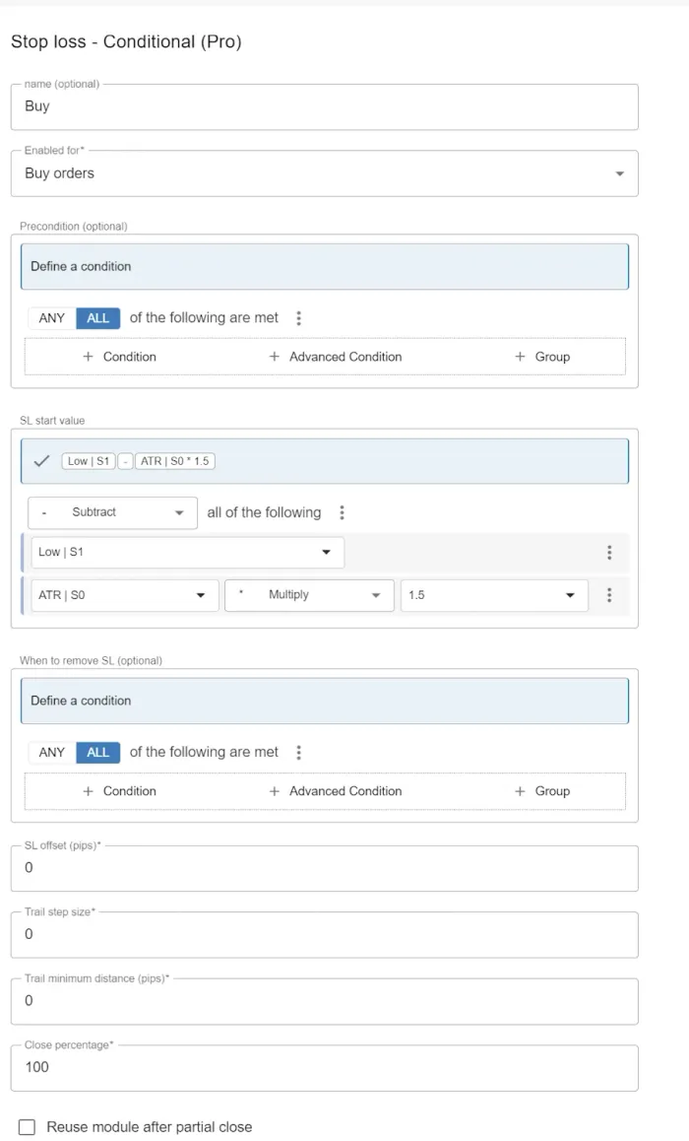The height and width of the screenshot is (1141, 689).
Task: Add a Condition under Precondition
Action: 119,357
